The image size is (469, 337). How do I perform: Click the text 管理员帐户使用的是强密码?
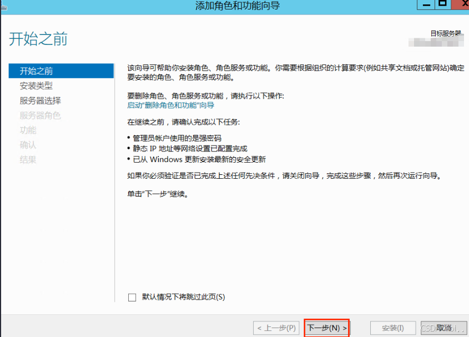(177, 138)
